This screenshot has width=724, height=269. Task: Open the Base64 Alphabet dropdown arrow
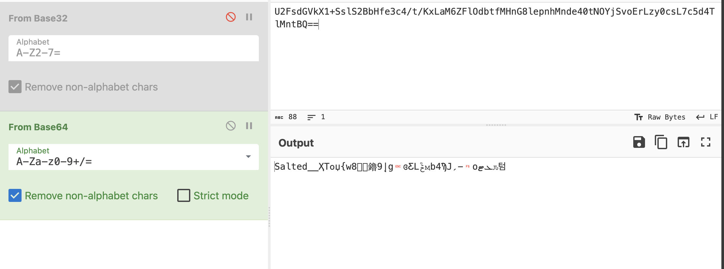pos(248,157)
